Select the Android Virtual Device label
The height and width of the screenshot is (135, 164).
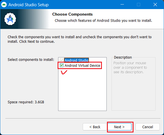point(82,65)
